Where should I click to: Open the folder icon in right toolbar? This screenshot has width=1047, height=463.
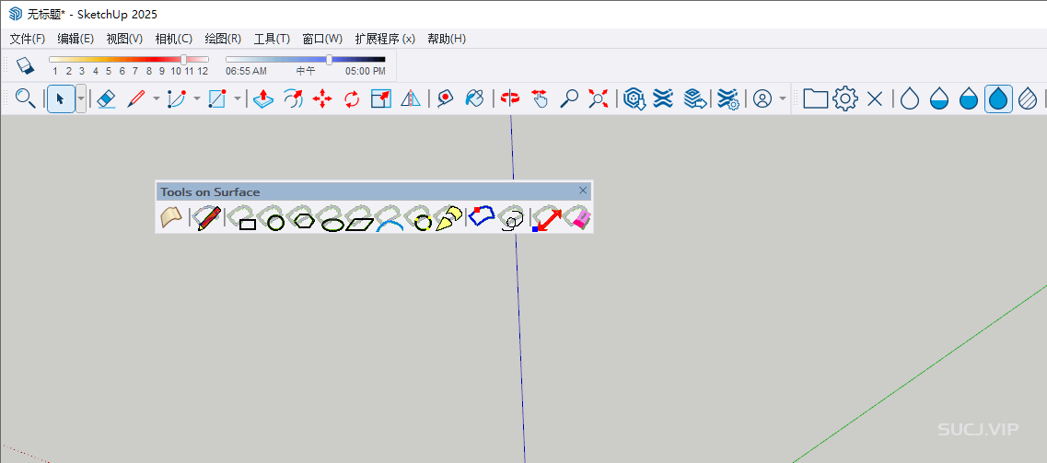point(815,99)
